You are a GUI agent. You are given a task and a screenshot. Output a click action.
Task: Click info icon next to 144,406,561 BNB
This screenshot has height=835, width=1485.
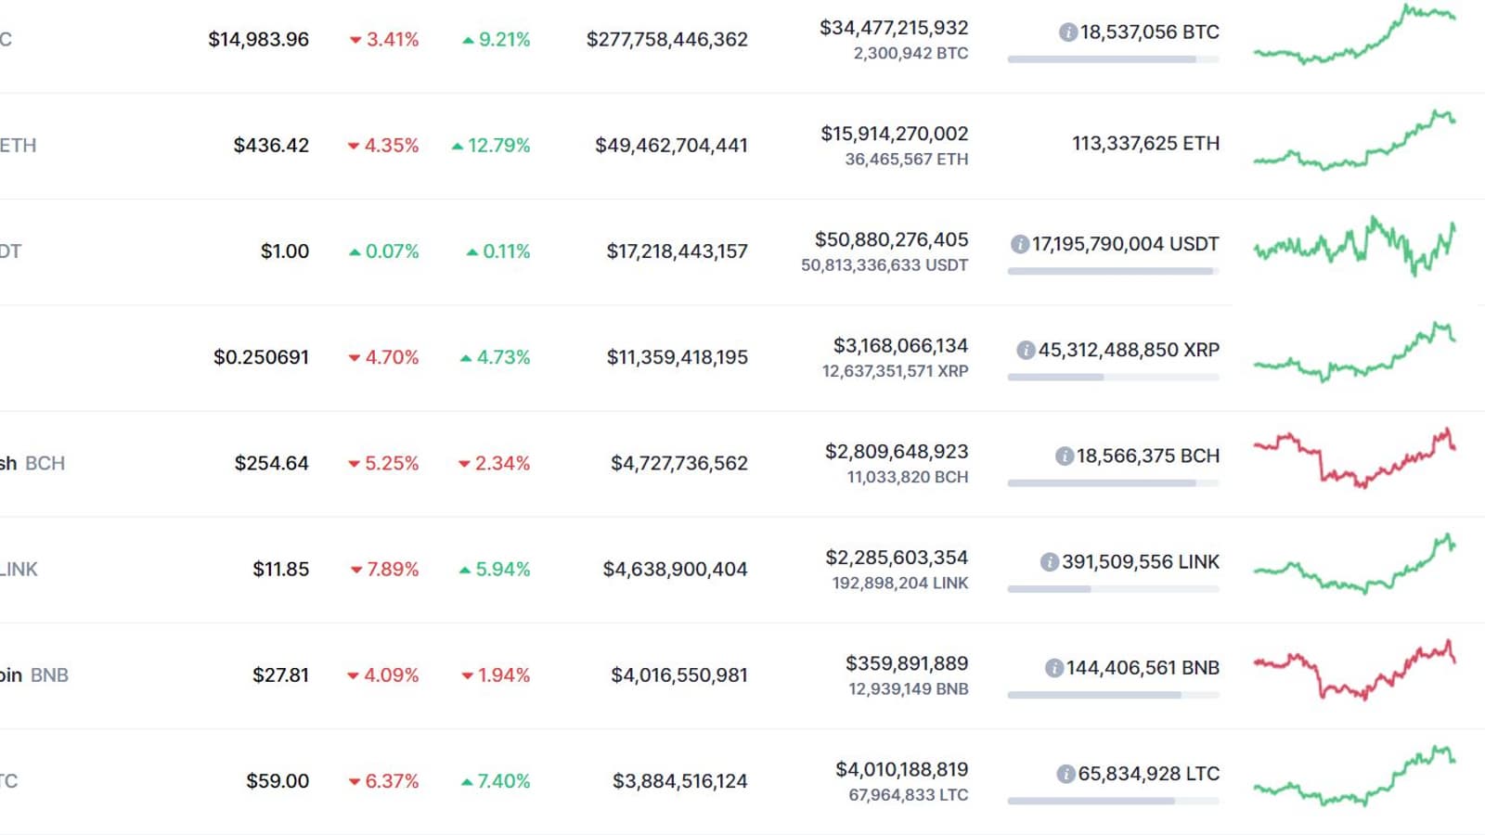click(x=1054, y=668)
